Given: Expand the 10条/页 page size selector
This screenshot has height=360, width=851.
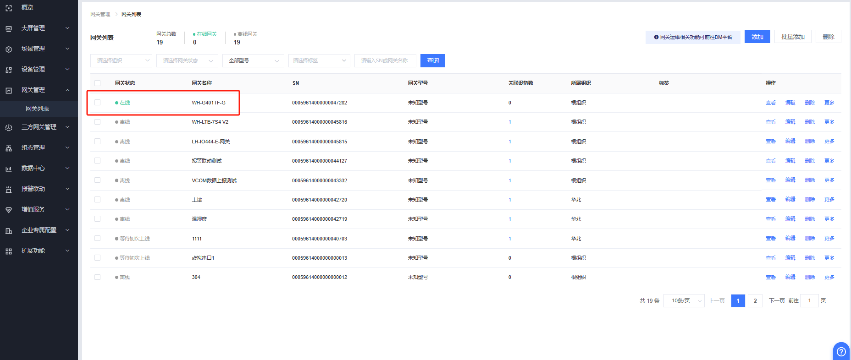Looking at the screenshot, I should (x=684, y=301).
